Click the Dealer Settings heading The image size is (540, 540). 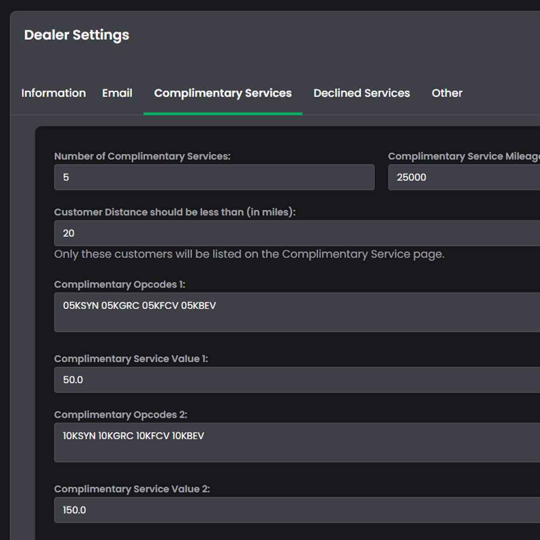[77, 35]
